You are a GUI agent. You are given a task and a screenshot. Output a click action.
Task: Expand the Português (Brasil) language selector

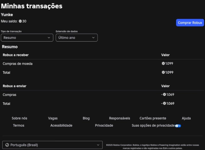tap(53, 145)
